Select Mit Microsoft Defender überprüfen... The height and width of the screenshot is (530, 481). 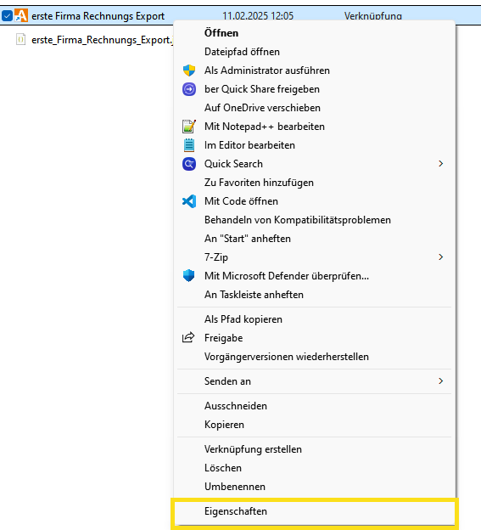coord(314,276)
